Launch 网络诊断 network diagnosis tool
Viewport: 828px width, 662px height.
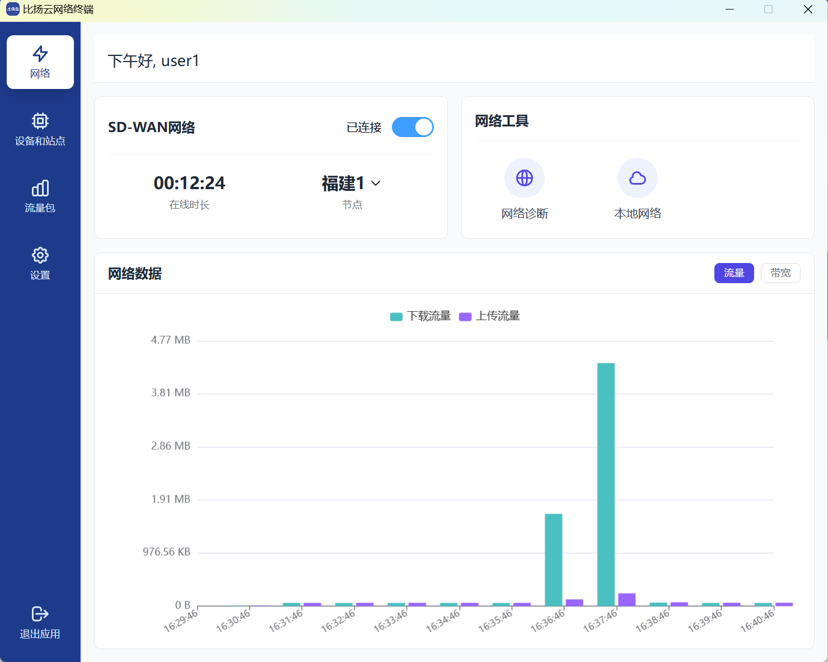[x=525, y=178]
